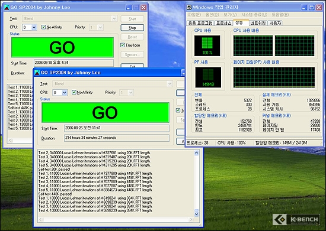Image resolution: width=326 pixels, height=231 pixels.
Task: Click the Start button in back SP2004 window
Action: (132, 19)
